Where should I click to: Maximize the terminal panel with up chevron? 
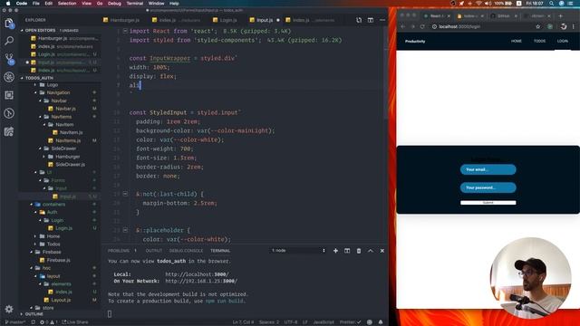pos(371,251)
